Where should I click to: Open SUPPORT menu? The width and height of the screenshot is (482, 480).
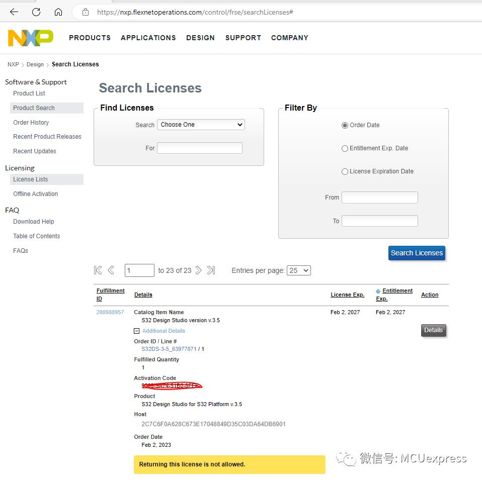(243, 38)
